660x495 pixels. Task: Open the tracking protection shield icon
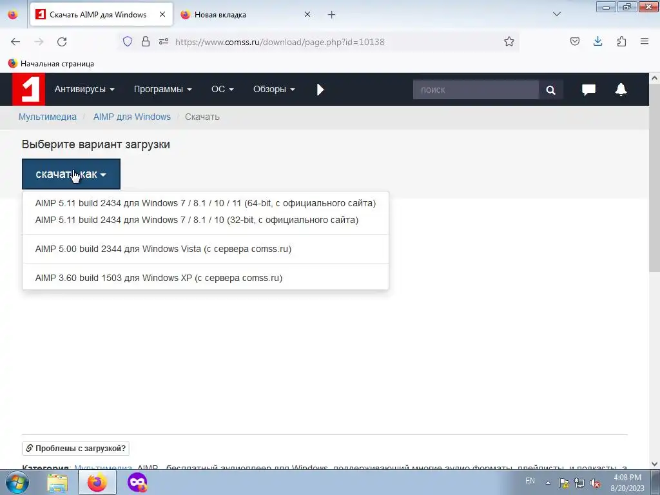point(128,42)
